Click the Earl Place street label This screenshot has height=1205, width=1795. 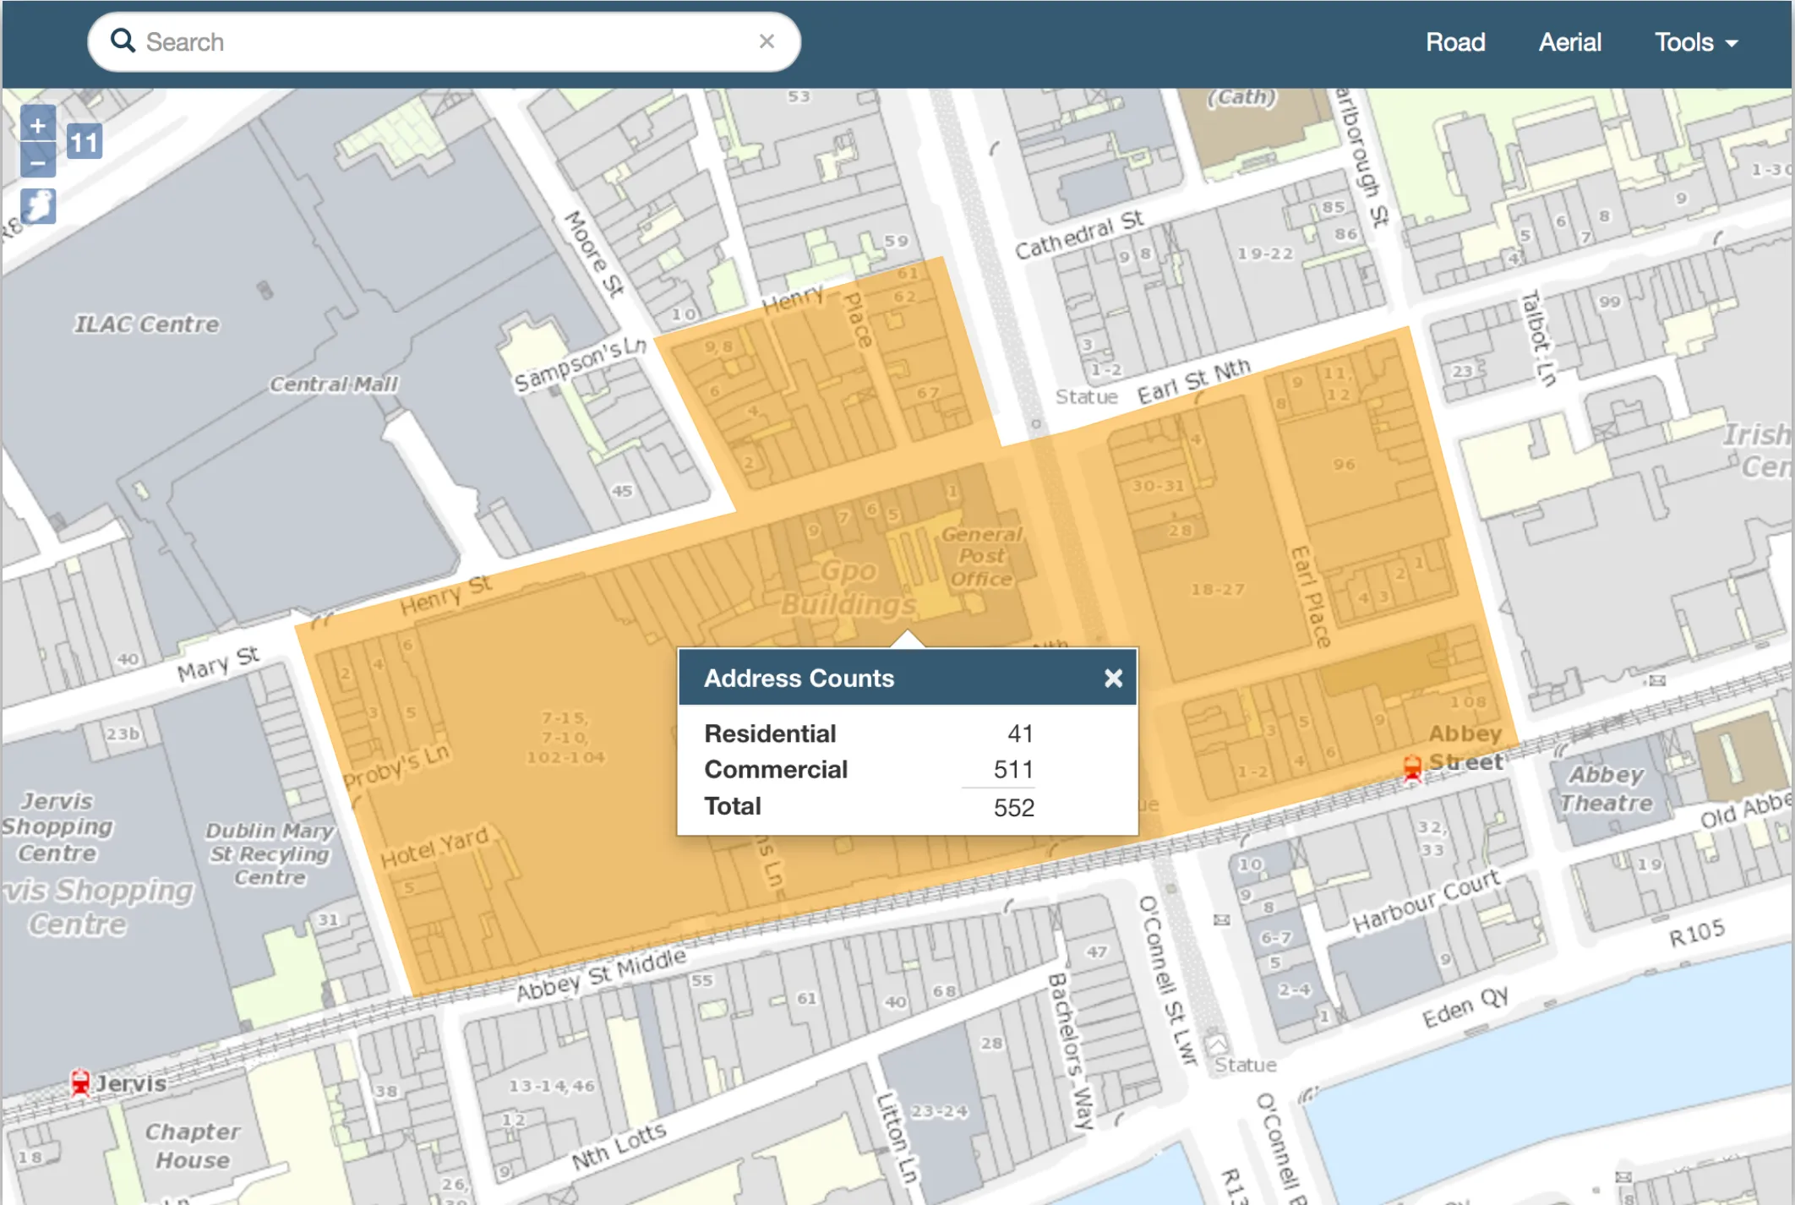[x=1311, y=597]
